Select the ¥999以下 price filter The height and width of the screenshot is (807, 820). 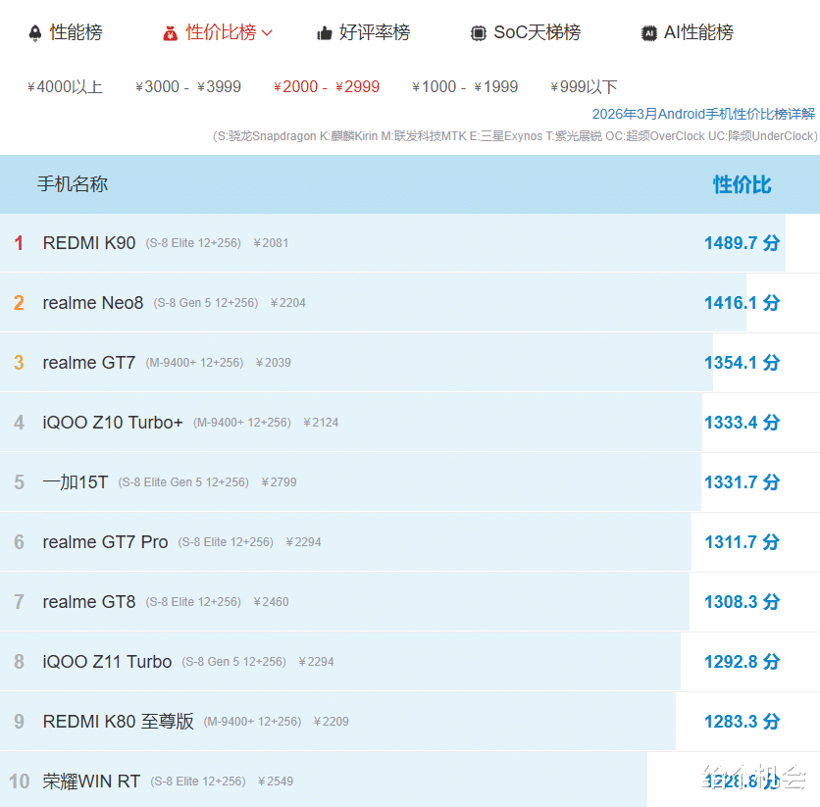click(x=585, y=86)
